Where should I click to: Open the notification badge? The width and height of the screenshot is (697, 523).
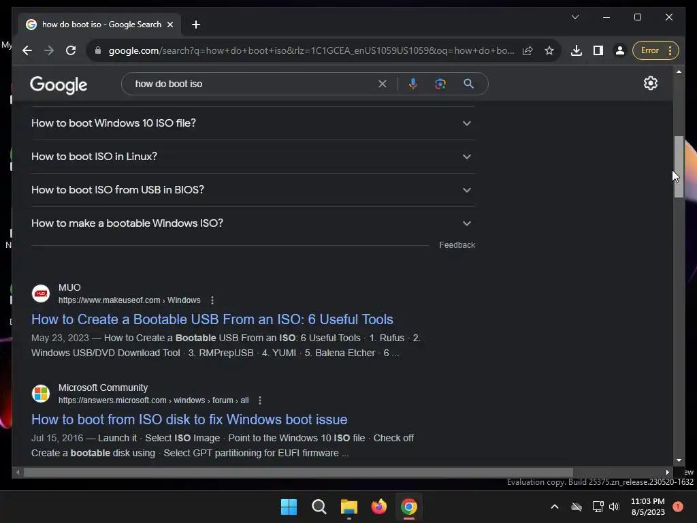(x=678, y=507)
